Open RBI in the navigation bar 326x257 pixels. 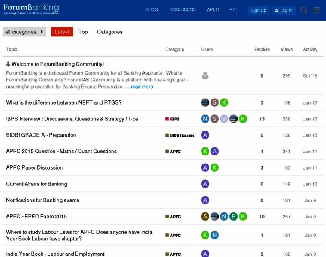tap(233, 9)
